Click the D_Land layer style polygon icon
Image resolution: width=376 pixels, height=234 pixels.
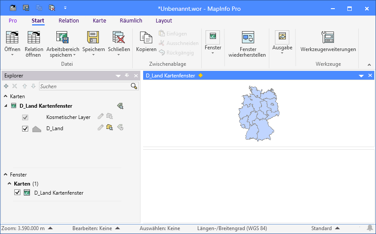point(37,129)
